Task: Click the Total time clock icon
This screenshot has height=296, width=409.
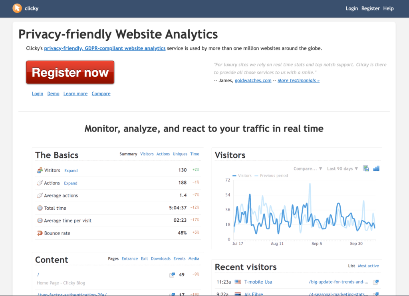Action: click(40, 208)
